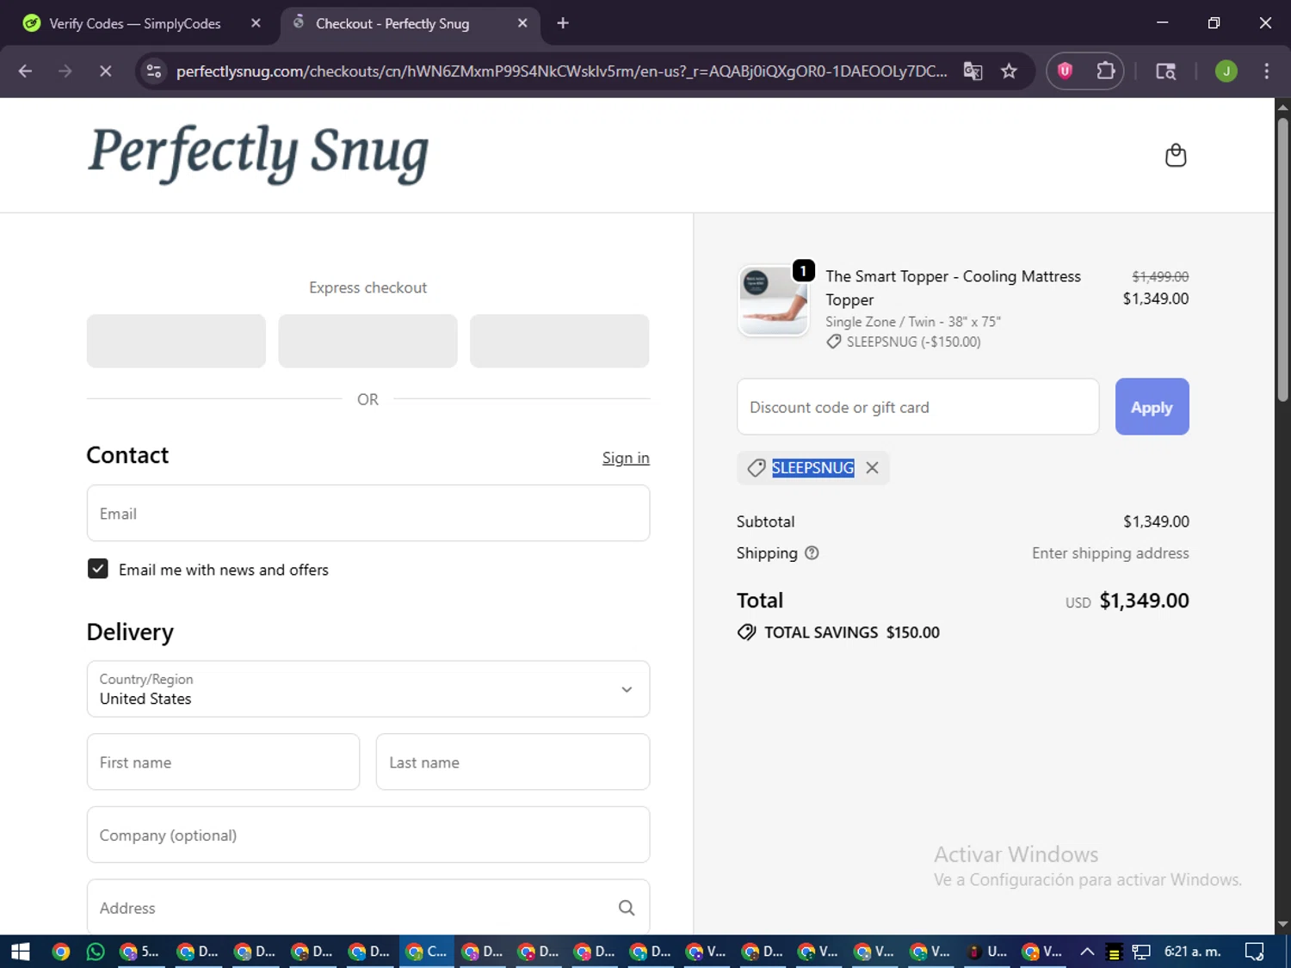Close the Verify Codes tab
The width and height of the screenshot is (1291, 968).
tap(256, 23)
